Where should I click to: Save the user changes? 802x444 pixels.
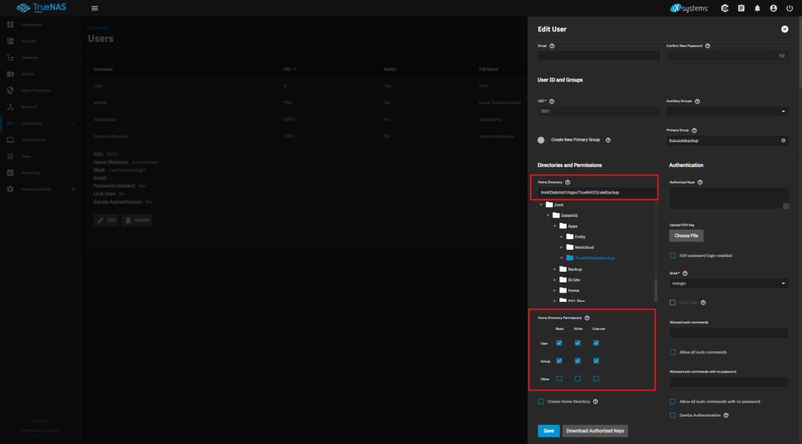coord(549,431)
